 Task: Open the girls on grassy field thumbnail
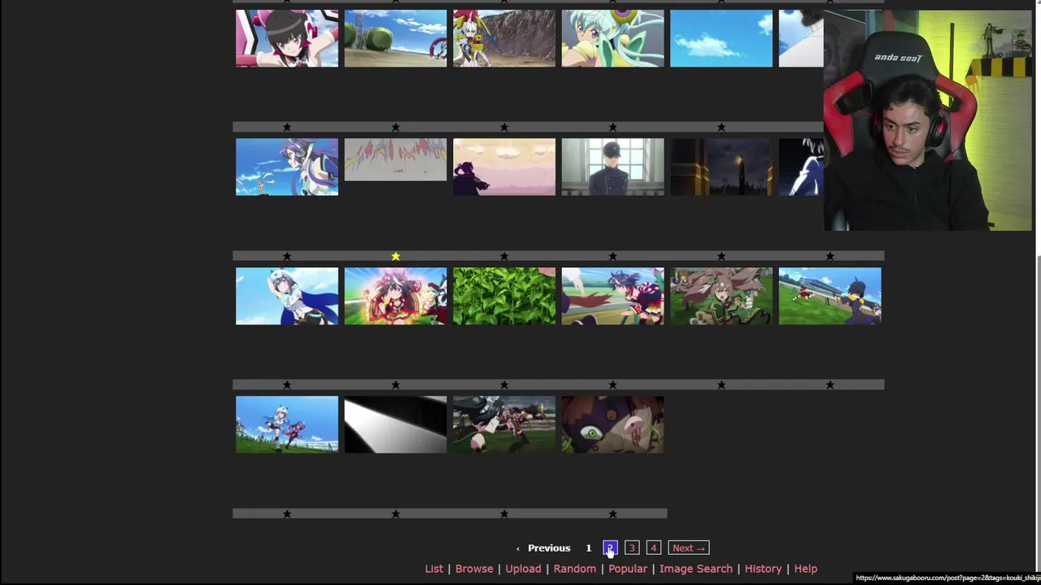(x=287, y=424)
